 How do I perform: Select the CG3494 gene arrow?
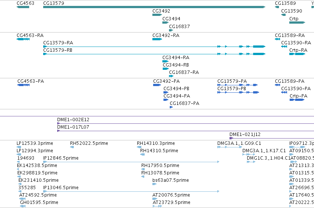pyautogui.click(x=165, y=23)
